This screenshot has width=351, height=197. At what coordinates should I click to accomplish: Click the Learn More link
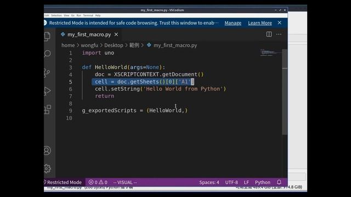(x=260, y=23)
